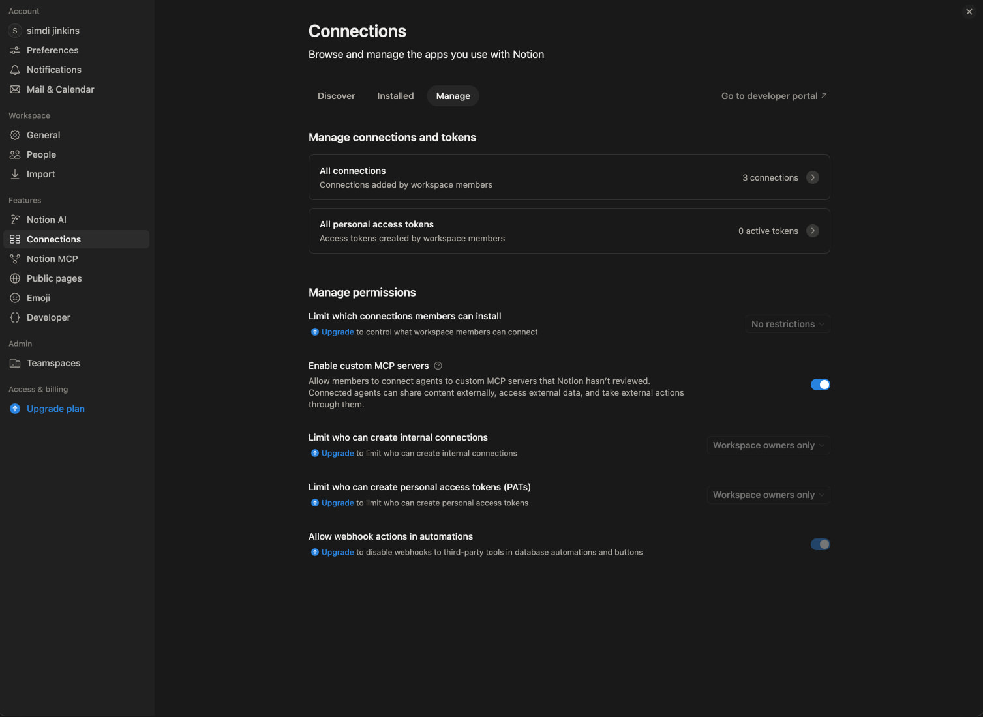Click the Emoji smiley icon

tap(15, 298)
